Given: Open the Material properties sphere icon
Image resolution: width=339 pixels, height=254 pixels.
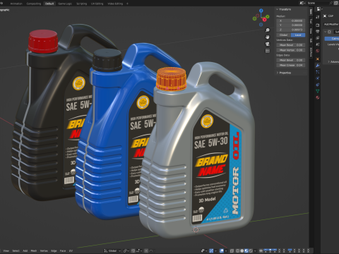Looking at the screenshot, I should click(x=318, y=97).
